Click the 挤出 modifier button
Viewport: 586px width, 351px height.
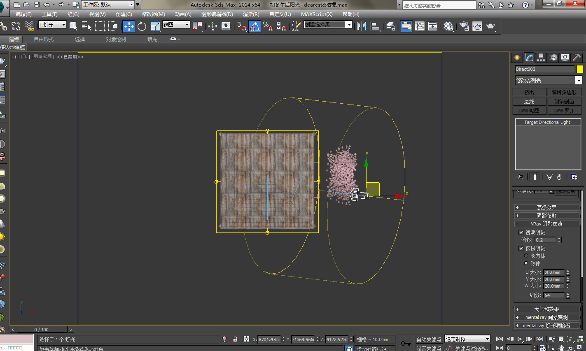[x=529, y=92]
